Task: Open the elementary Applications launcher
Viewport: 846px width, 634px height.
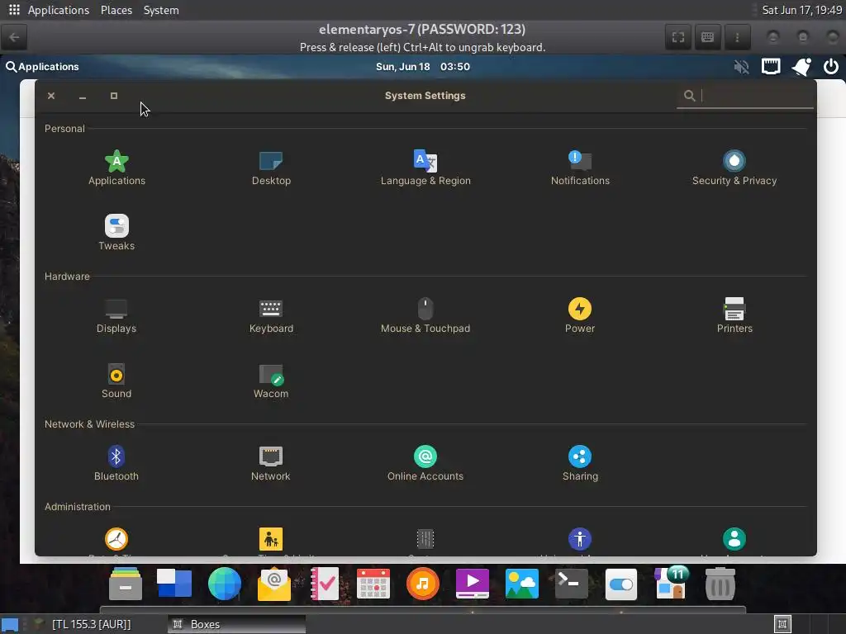Action: tap(42, 67)
